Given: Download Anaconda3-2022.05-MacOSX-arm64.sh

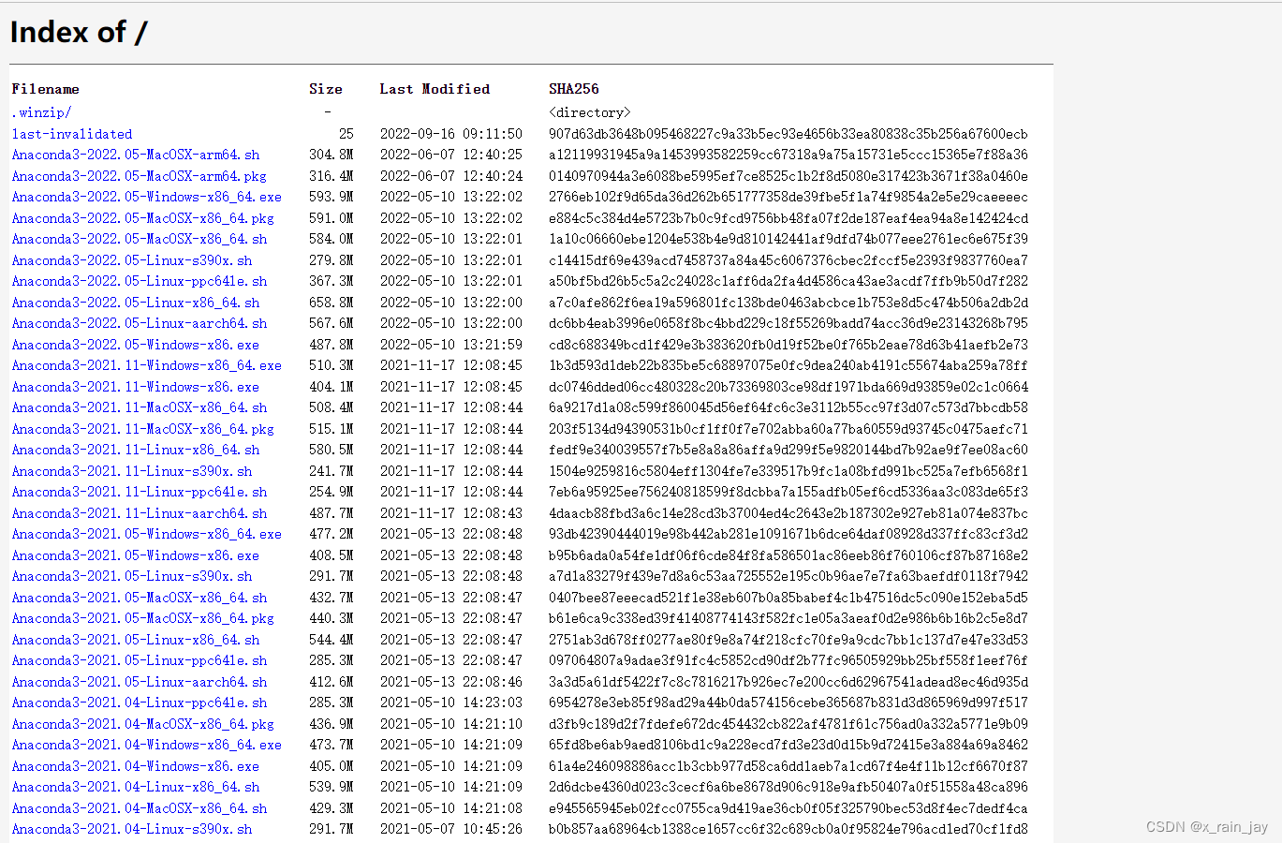Looking at the screenshot, I should pyautogui.click(x=136, y=155).
